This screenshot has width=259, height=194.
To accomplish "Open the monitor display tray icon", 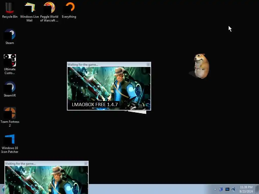I will click(x=227, y=189).
